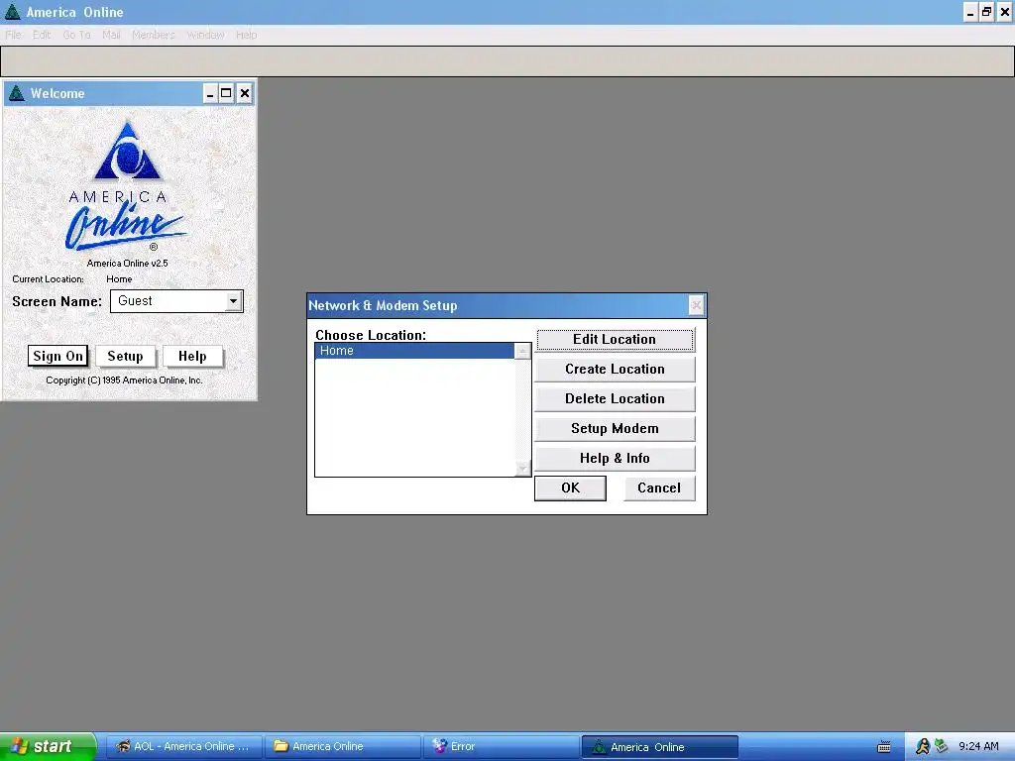Viewport: 1015px width, 761px height.
Task: Cancel the Network & Modem Setup dialog
Action: tap(659, 488)
